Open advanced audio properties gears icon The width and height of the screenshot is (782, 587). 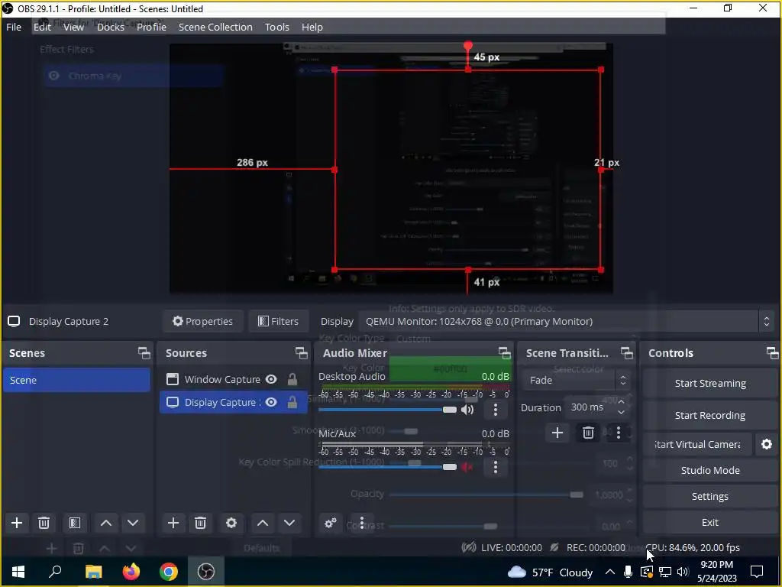point(330,523)
